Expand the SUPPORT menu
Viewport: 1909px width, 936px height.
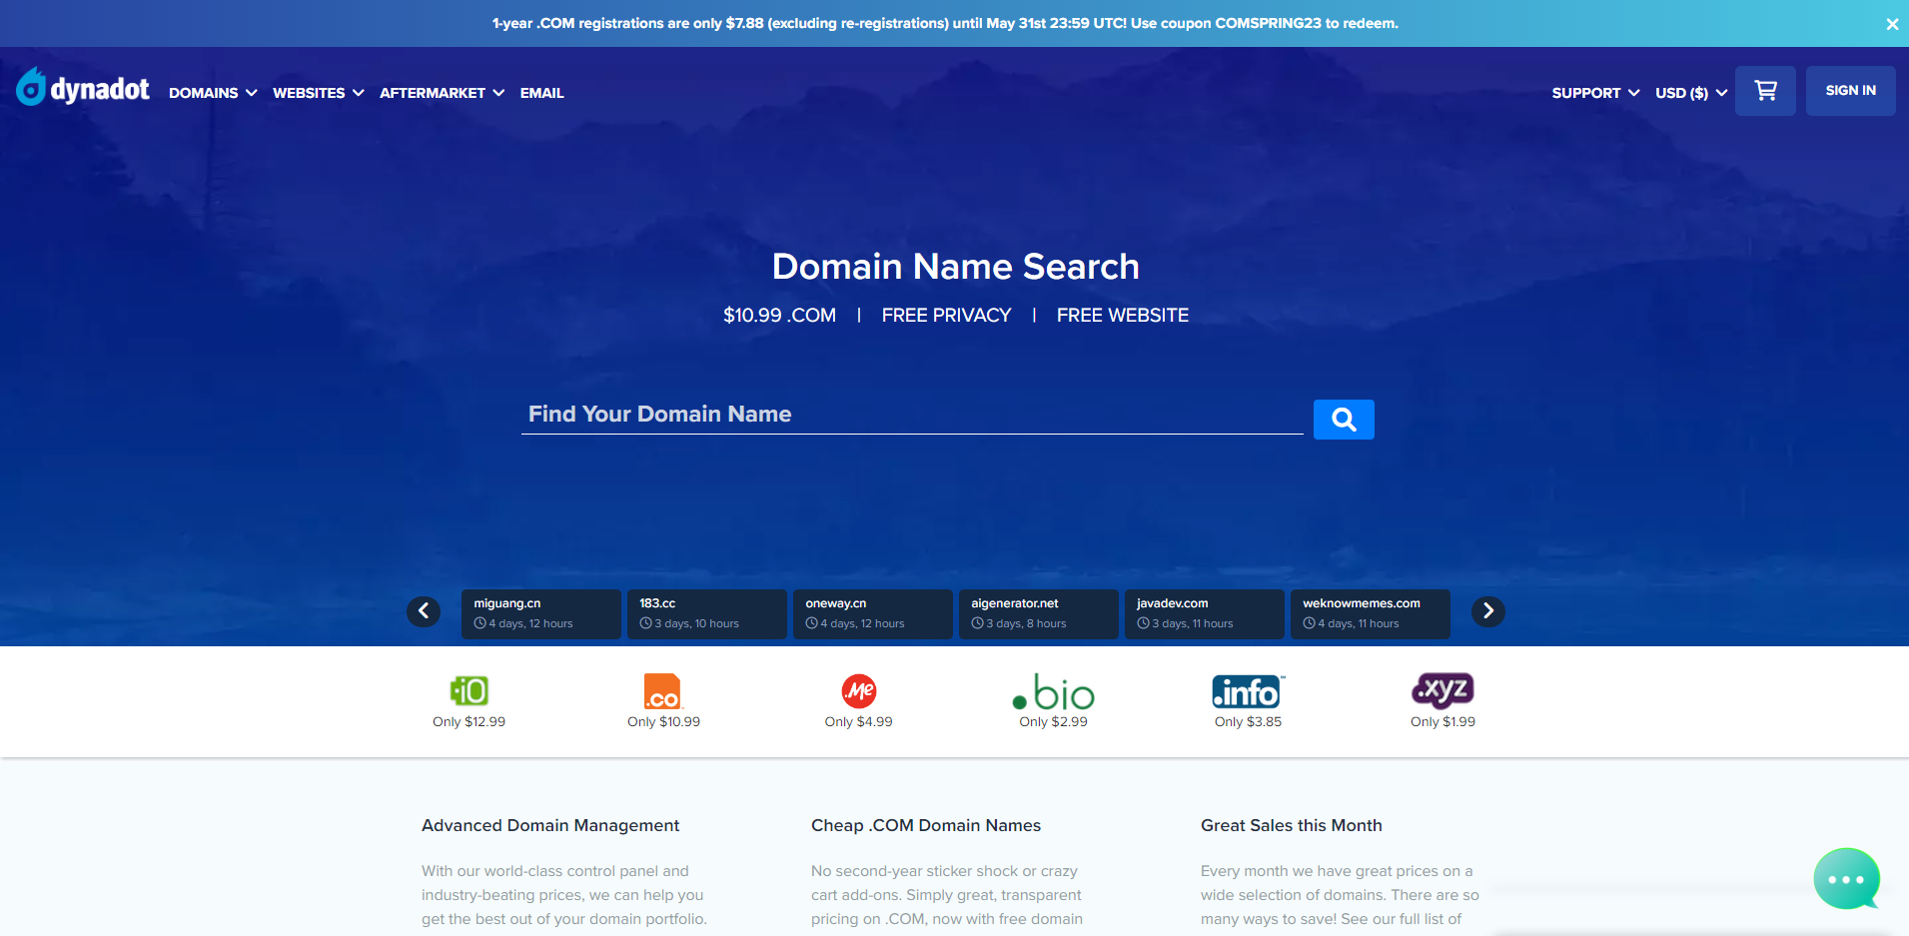(x=1595, y=93)
